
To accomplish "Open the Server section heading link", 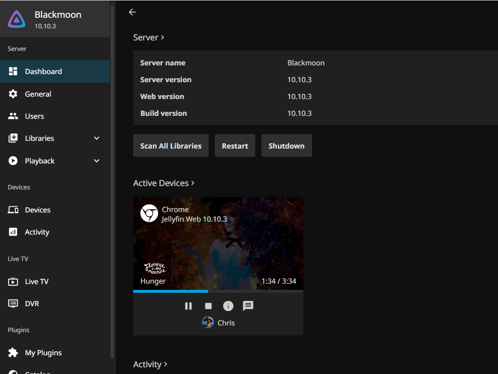I will click(149, 37).
